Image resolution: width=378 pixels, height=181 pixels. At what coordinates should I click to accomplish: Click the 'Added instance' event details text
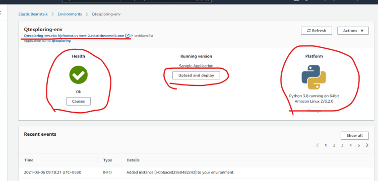click(180, 172)
